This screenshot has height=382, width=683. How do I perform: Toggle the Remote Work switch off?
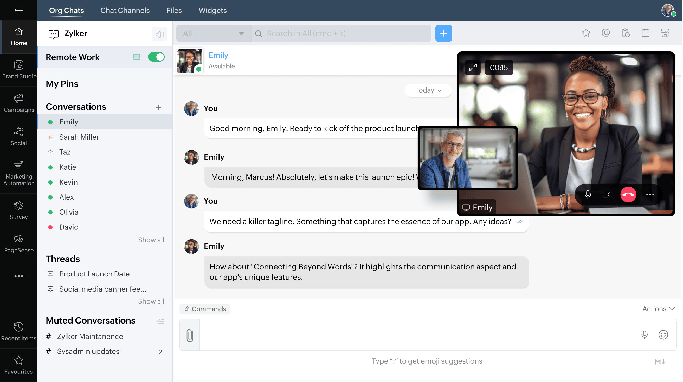point(156,57)
